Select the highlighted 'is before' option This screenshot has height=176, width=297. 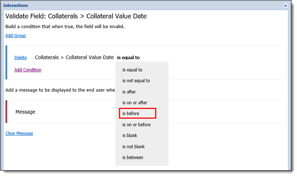point(137,113)
